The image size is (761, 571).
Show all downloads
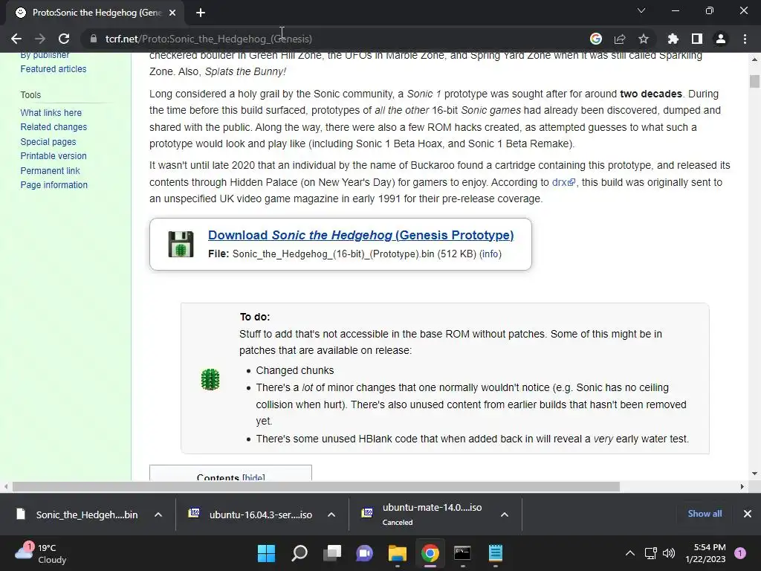click(x=705, y=514)
